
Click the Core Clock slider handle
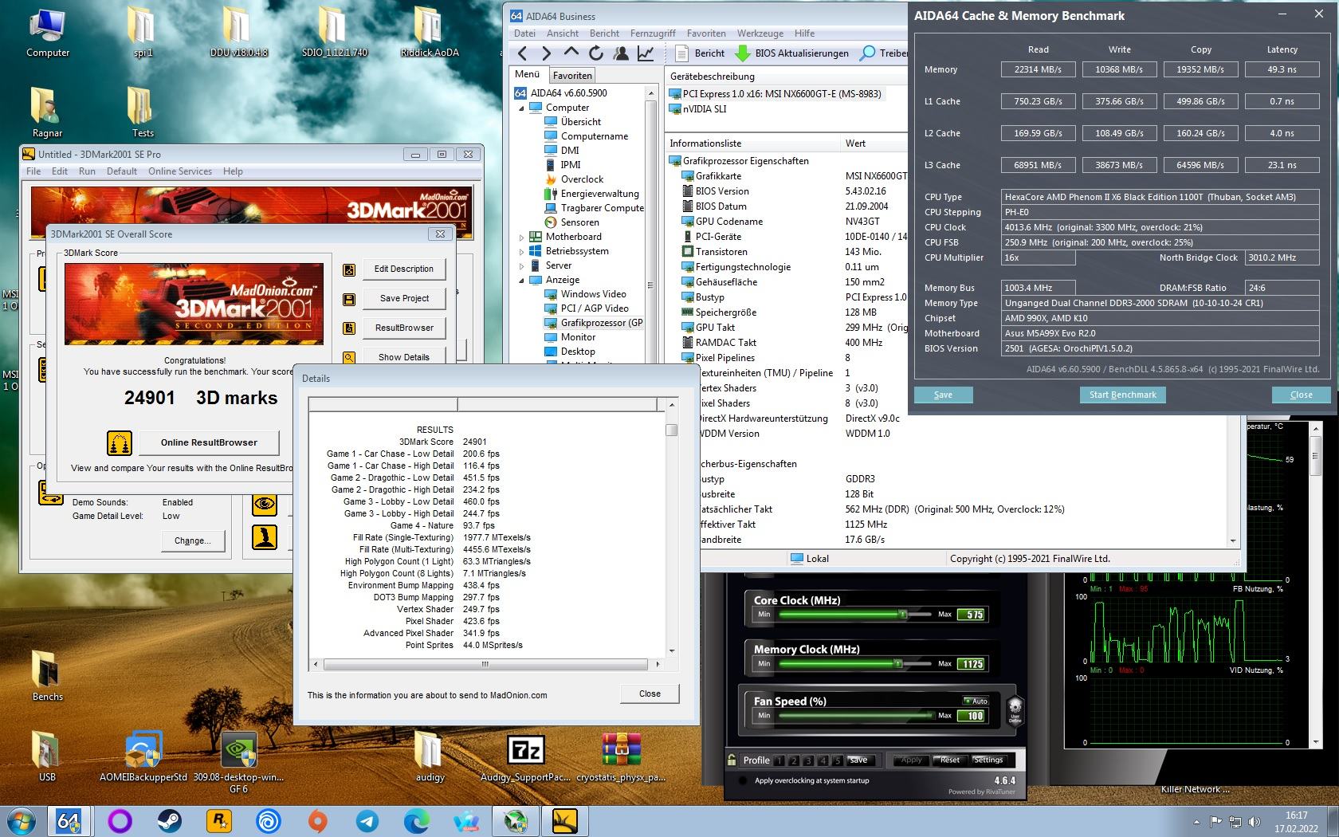coord(902,615)
